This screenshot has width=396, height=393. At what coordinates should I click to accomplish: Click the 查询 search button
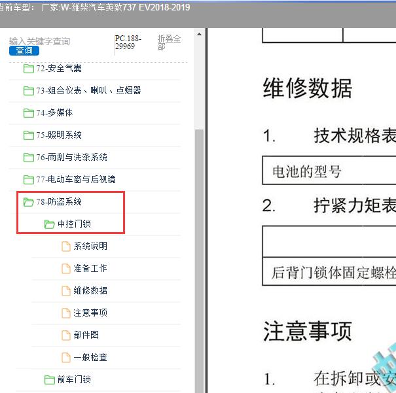[24, 51]
